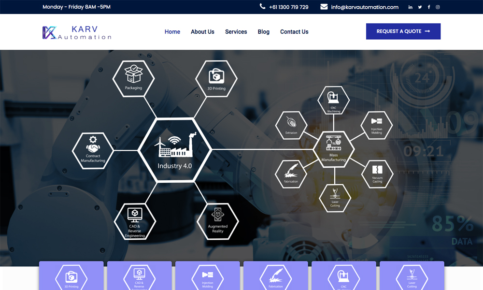Click the LinkedIn icon in top bar
The width and height of the screenshot is (483, 290).
[x=411, y=7]
